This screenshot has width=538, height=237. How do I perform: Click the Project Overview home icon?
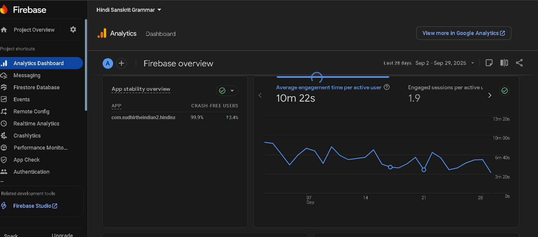pyautogui.click(x=4, y=30)
